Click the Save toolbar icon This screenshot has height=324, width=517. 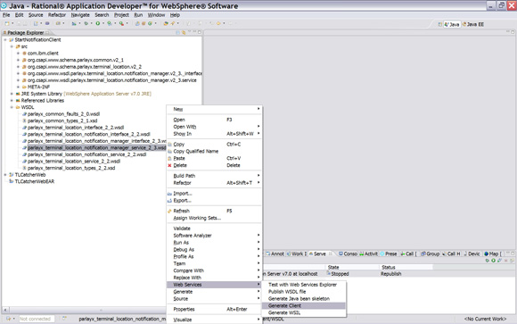pos(19,23)
